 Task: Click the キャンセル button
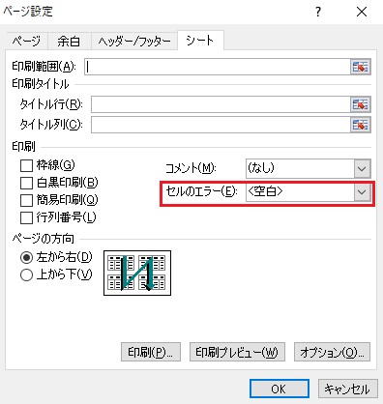click(x=347, y=389)
